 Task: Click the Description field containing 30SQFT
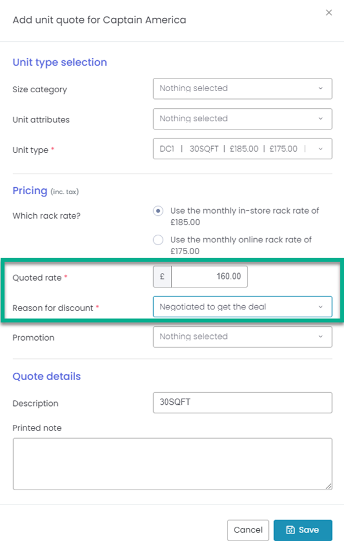pyautogui.click(x=242, y=403)
